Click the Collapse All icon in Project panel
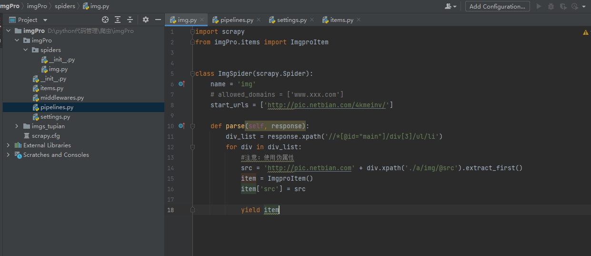Image resolution: width=591 pixels, height=256 pixels. (130, 20)
